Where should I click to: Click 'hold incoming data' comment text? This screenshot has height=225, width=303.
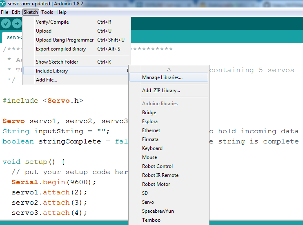(x=258, y=131)
